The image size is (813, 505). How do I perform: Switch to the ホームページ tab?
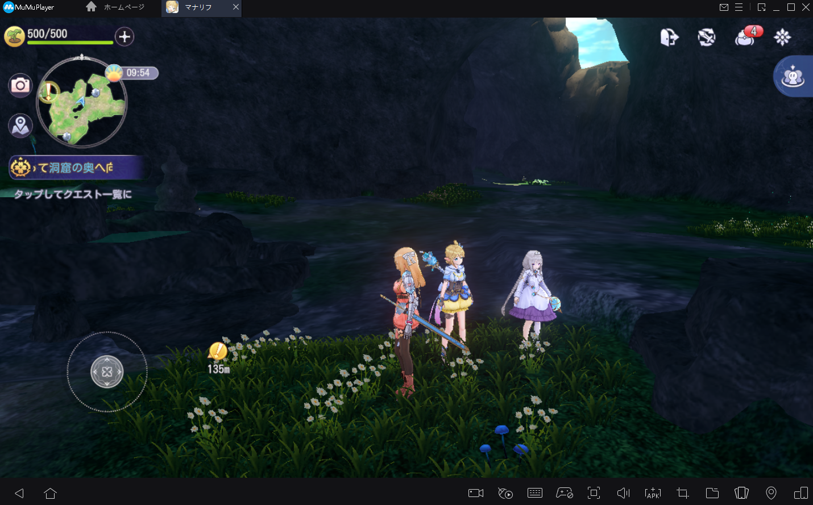point(115,7)
